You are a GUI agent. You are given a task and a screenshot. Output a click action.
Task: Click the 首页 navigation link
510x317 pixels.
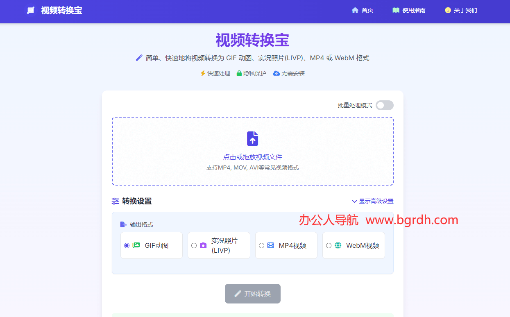coord(362,10)
